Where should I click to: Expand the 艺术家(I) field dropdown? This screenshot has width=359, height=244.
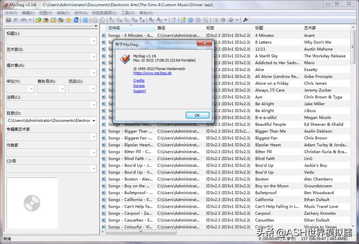coord(94,57)
